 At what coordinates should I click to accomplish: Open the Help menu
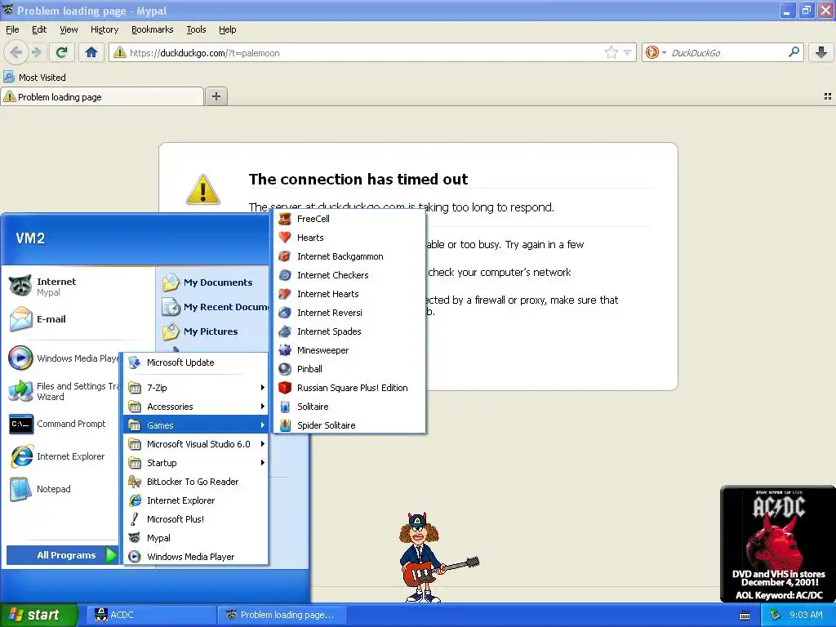[227, 29]
